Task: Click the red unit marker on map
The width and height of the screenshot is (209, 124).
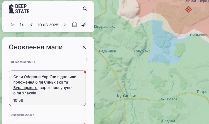Action: coord(189,9)
